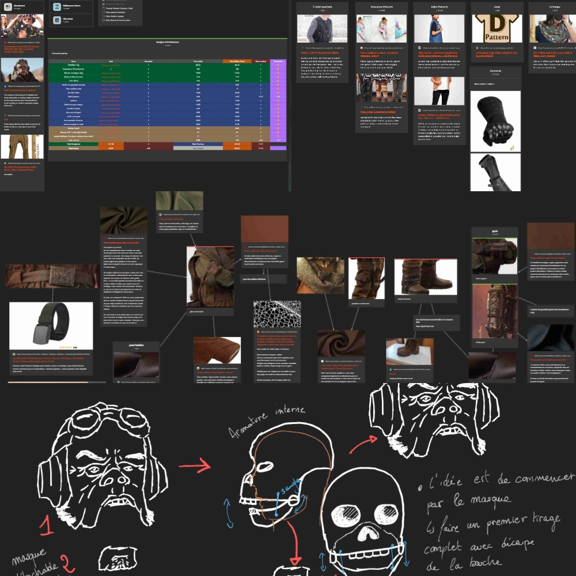Select the olive green fabric swatch image
This screenshot has width=576, height=576.
click(179, 201)
